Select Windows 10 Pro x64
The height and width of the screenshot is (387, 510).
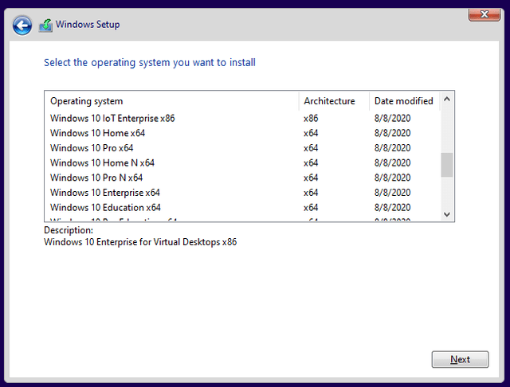[242, 148]
